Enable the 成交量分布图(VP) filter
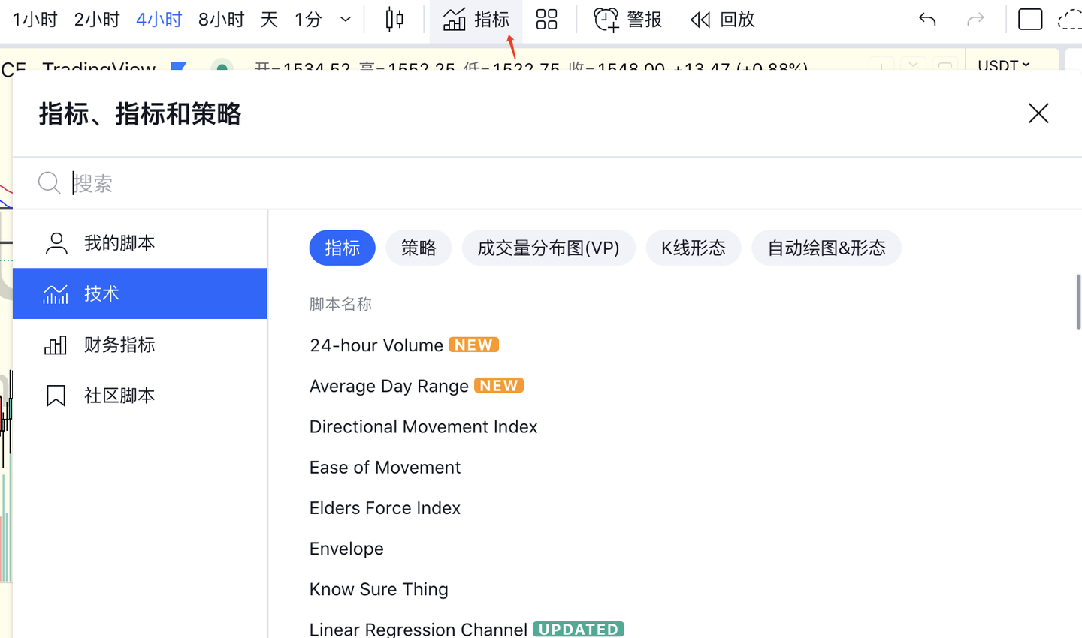The width and height of the screenshot is (1082, 638). tap(549, 248)
